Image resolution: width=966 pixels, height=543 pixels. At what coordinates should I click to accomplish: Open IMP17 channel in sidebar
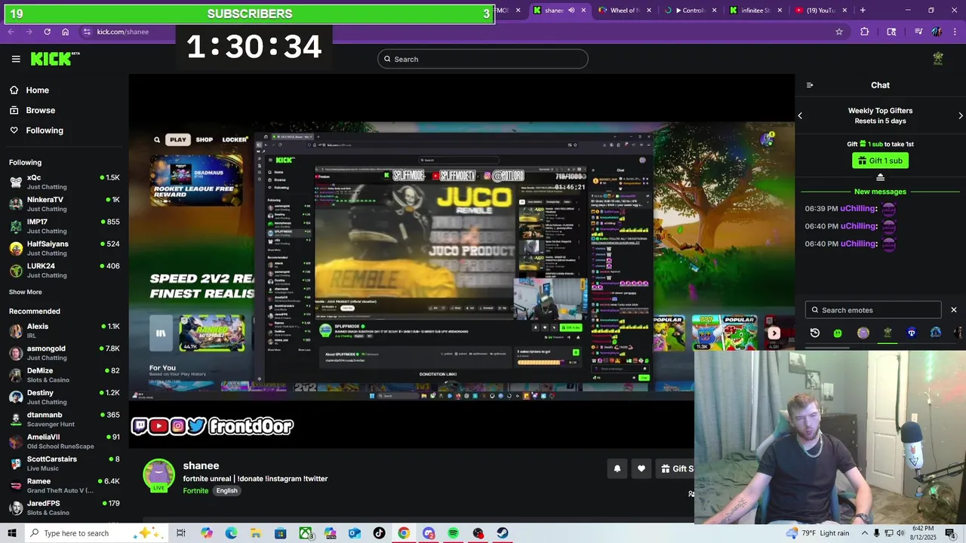coord(64,226)
